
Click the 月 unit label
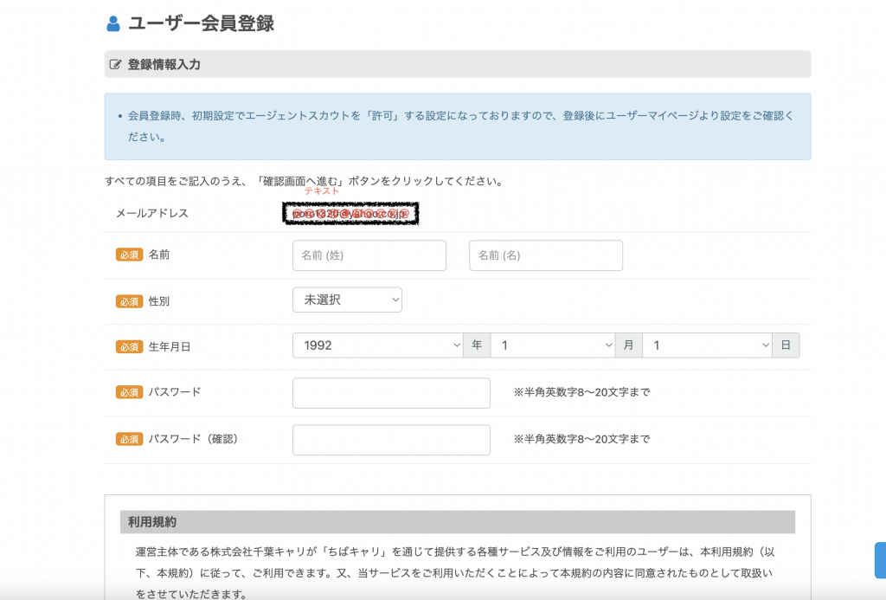(x=628, y=345)
